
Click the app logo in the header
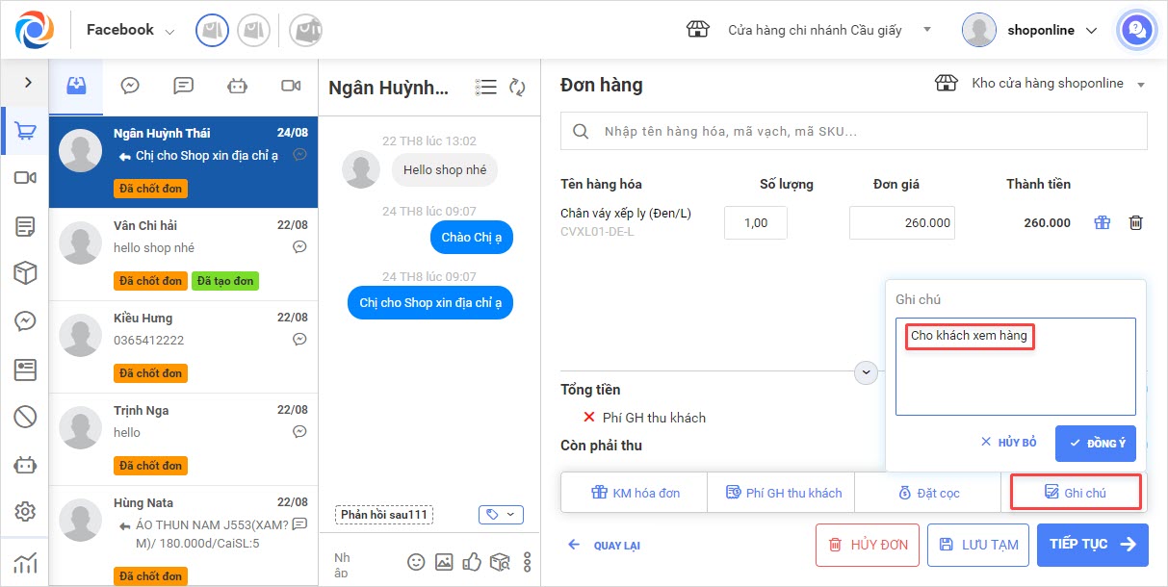[35, 30]
